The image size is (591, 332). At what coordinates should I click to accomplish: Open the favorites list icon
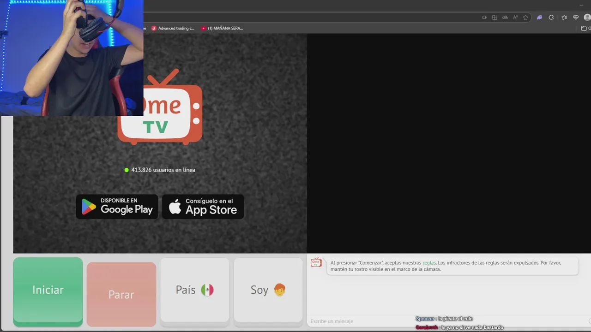[x=564, y=18]
